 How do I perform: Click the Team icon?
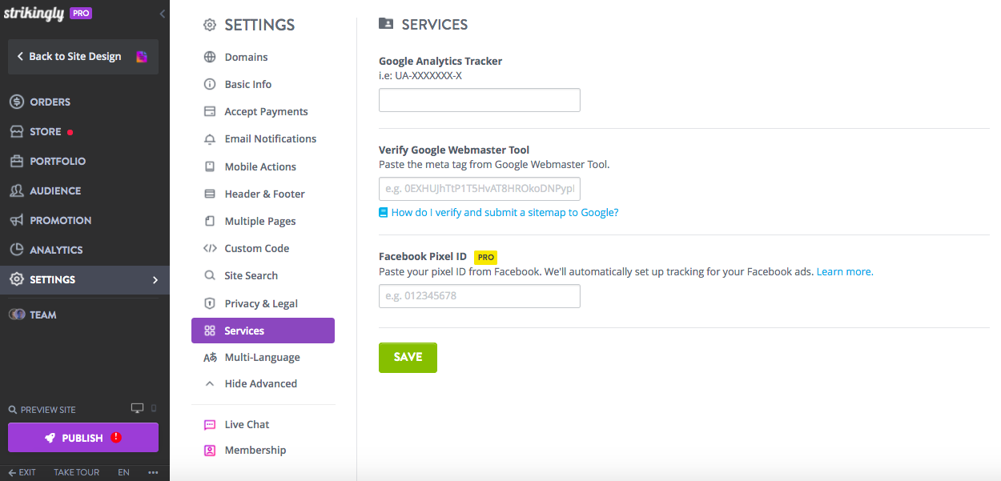[18, 315]
